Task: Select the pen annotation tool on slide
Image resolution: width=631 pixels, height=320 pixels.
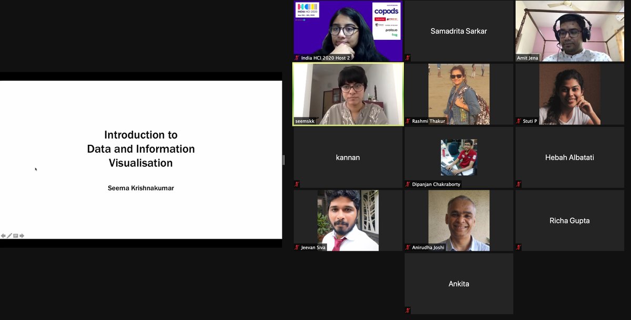Action: pyautogui.click(x=9, y=236)
